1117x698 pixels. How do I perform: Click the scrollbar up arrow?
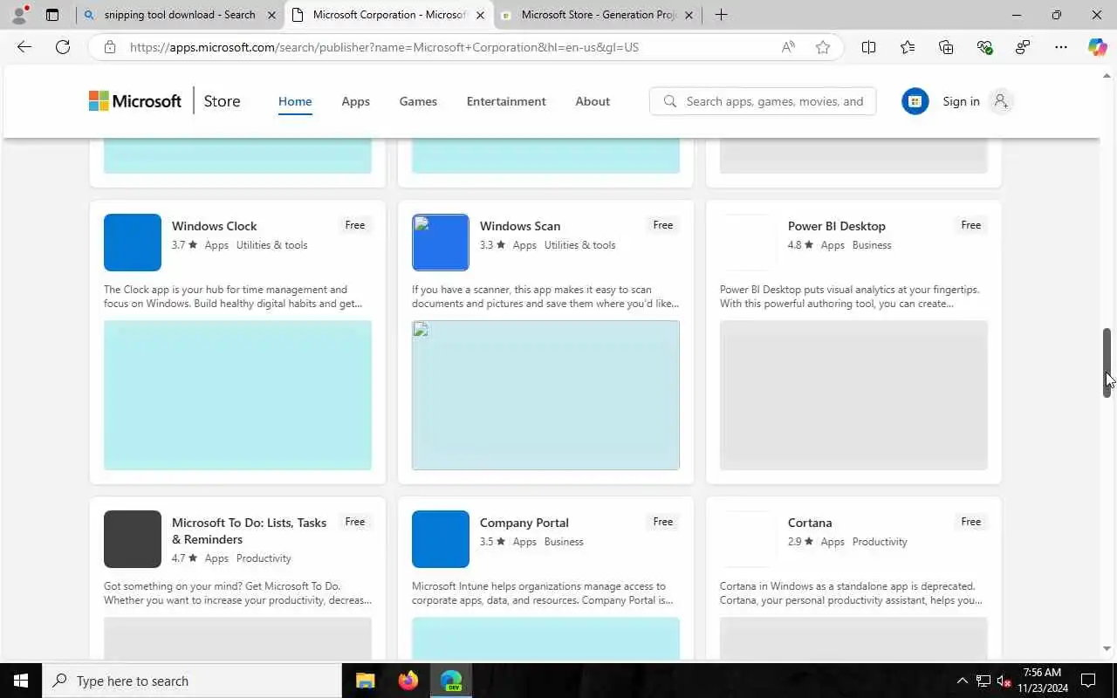1107,76
